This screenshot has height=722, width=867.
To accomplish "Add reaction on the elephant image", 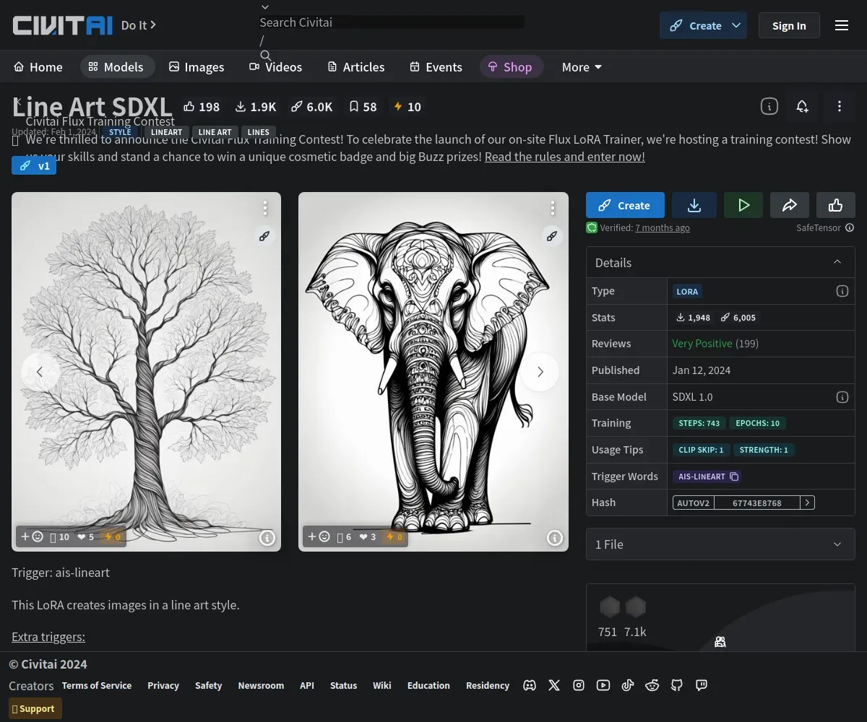I will [319, 536].
